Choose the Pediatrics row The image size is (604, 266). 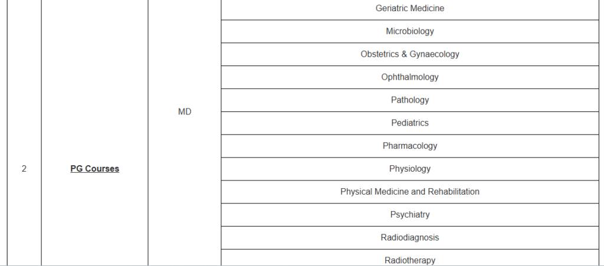[x=410, y=123]
